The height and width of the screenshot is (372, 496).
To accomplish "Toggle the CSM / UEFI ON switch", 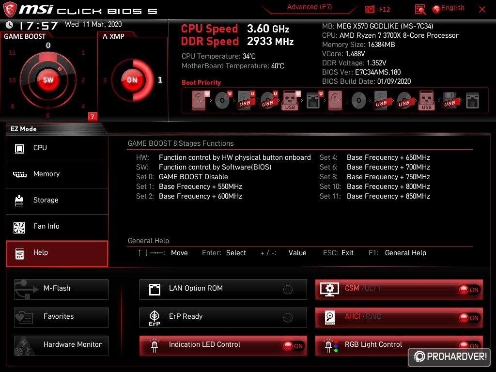I will pos(469,290).
